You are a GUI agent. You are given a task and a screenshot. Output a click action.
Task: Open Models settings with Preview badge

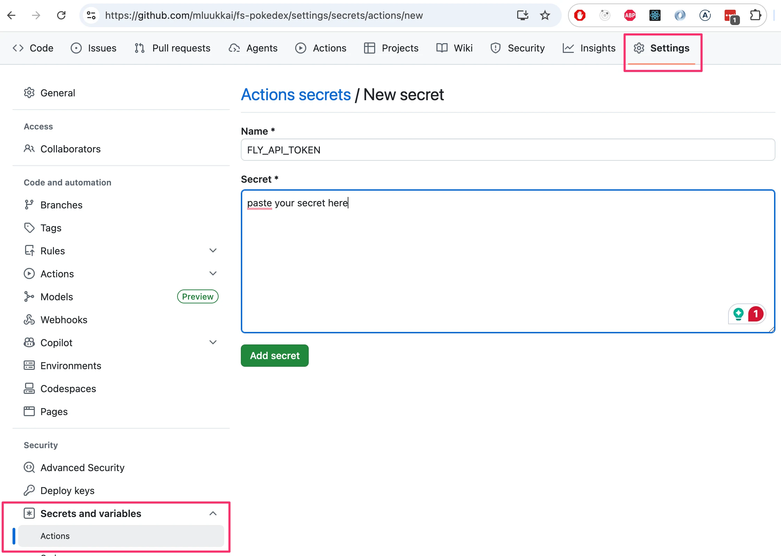tap(120, 297)
